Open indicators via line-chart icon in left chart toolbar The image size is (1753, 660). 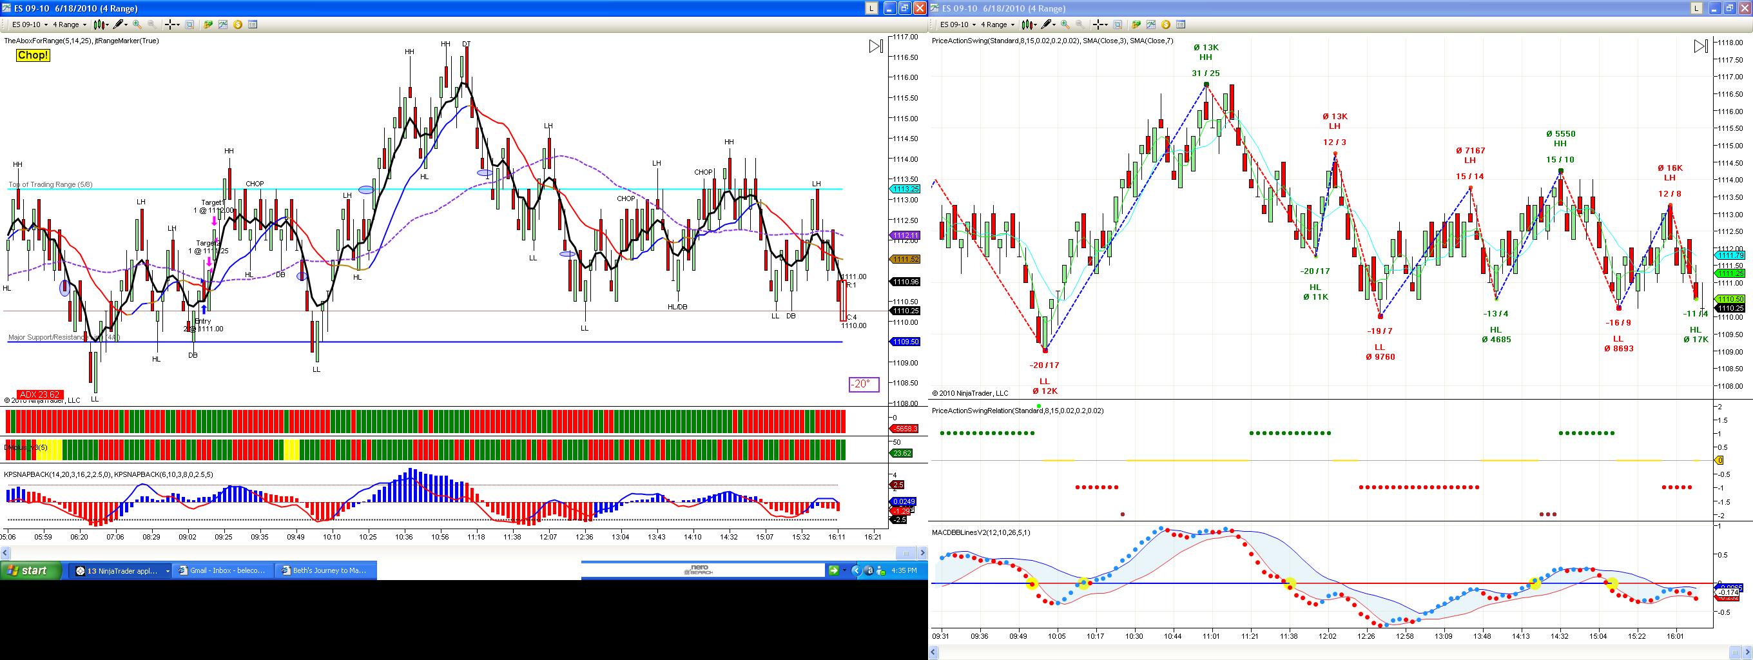pyautogui.click(x=222, y=24)
